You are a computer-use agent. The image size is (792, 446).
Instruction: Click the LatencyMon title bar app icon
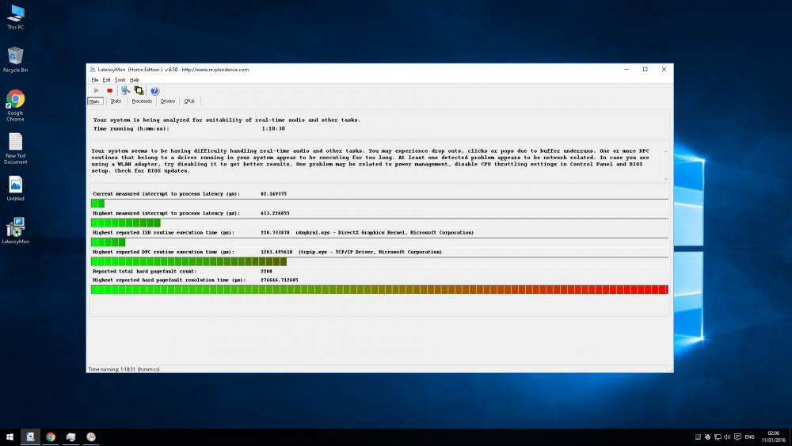tap(93, 70)
